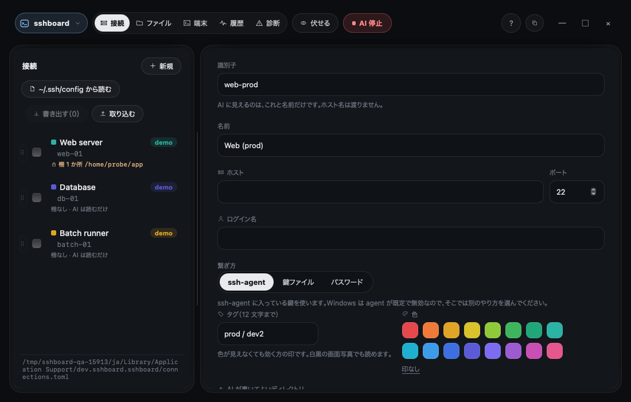Pick the orange color swatch

tap(431, 330)
